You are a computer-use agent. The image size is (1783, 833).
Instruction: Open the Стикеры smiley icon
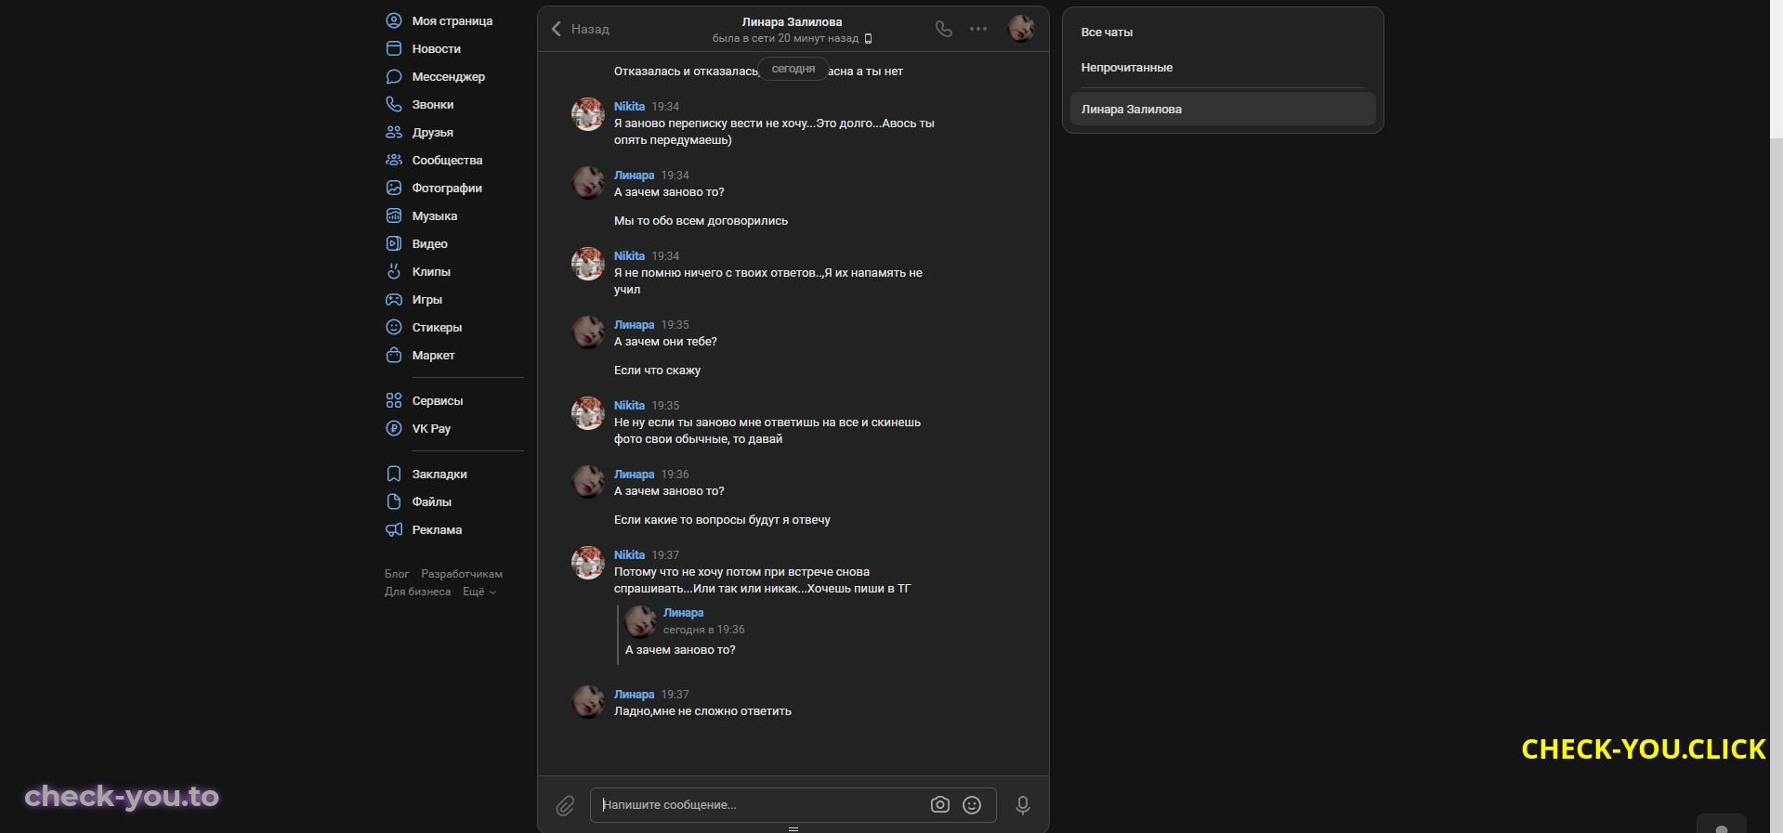click(394, 327)
